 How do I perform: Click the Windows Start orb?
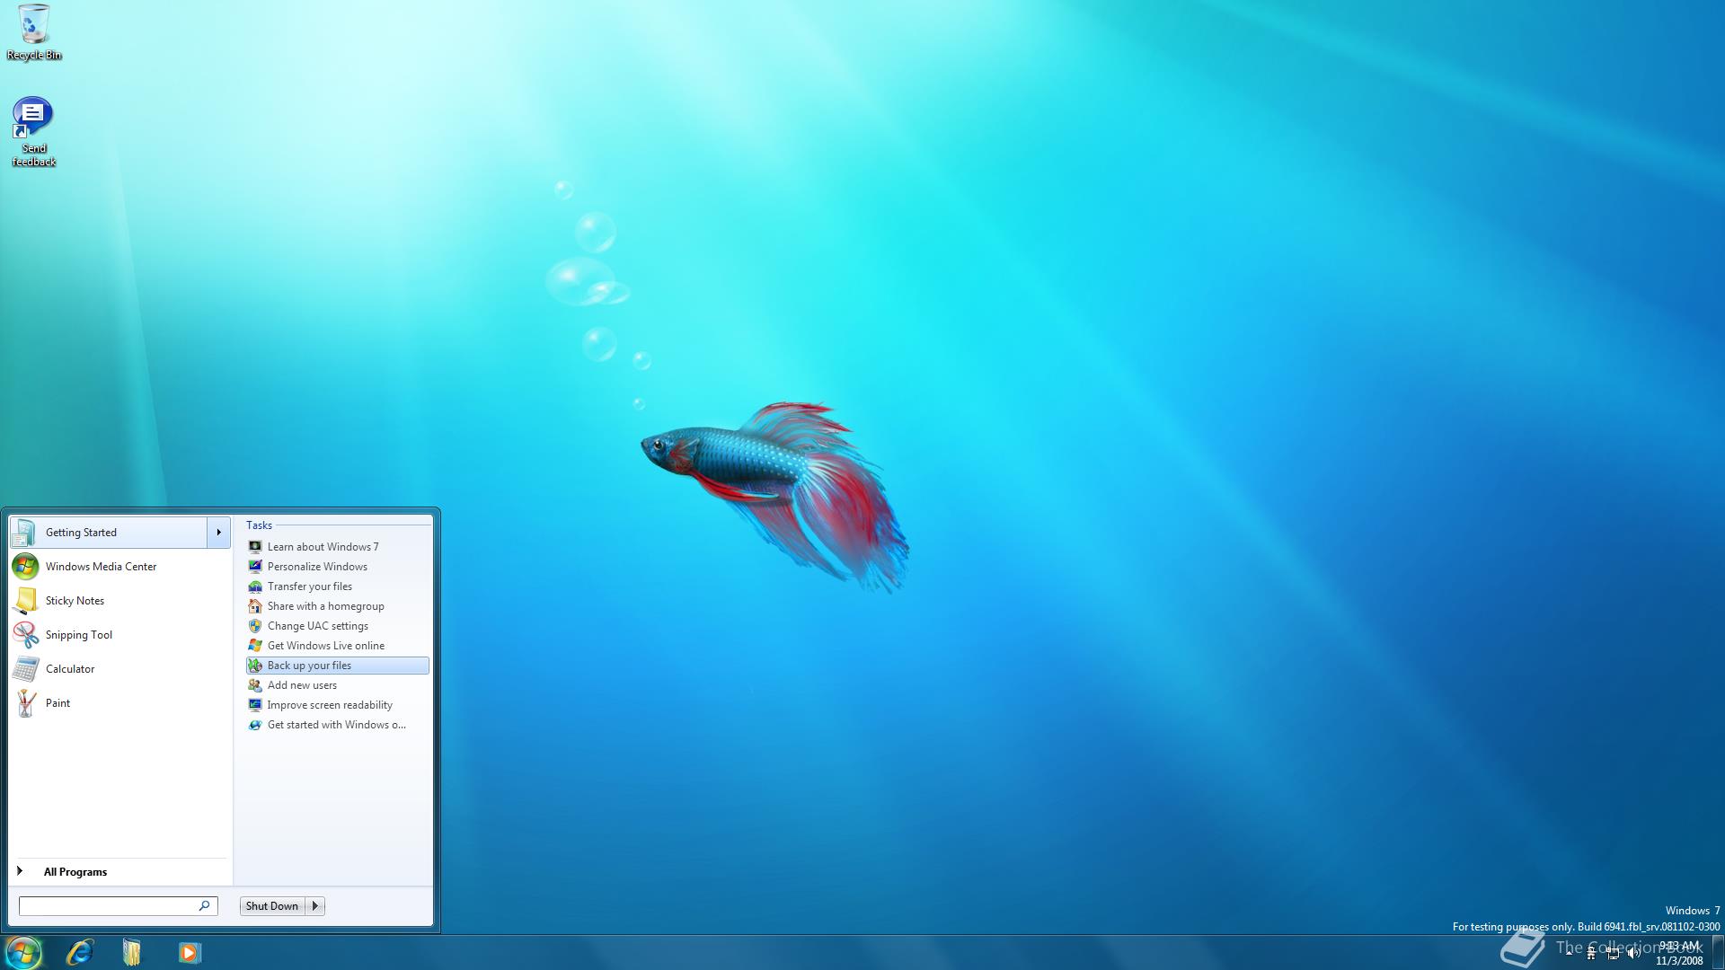click(x=23, y=952)
